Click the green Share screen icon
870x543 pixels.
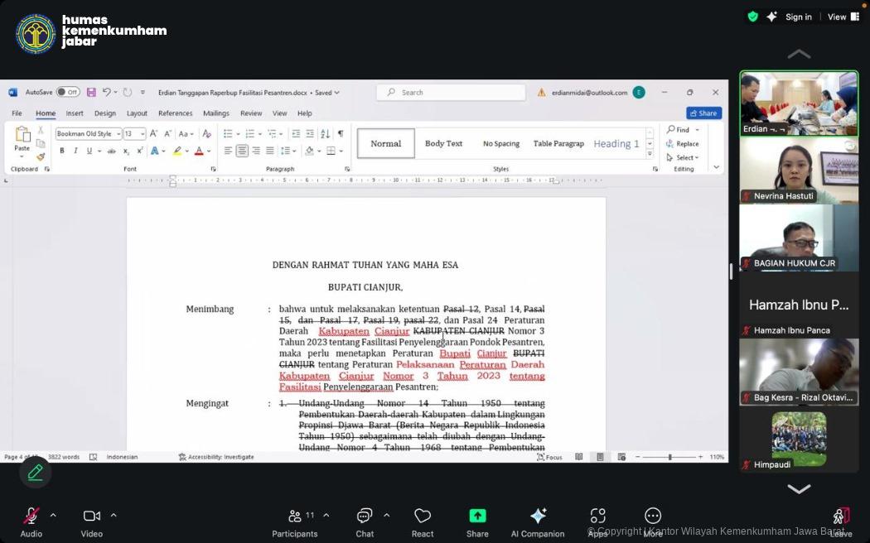coord(477,516)
